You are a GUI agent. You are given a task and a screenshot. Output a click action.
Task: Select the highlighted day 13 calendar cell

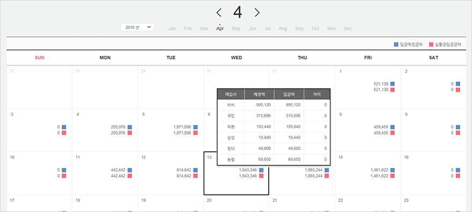(x=237, y=173)
